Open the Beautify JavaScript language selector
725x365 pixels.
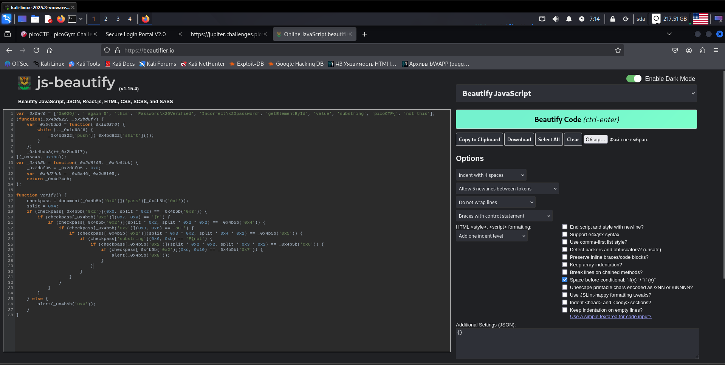576,93
